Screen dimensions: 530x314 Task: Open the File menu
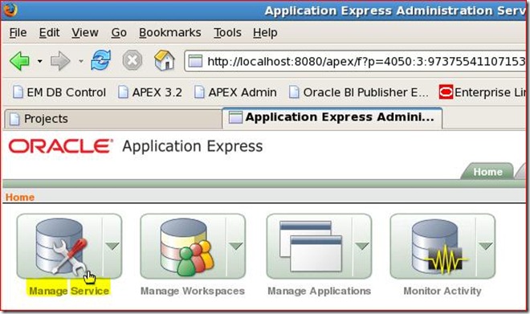point(18,33)
